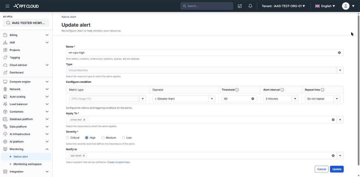The height and width of the screenshot is (177, 360).
Task: Click the Update button
Action: (337, 169)
